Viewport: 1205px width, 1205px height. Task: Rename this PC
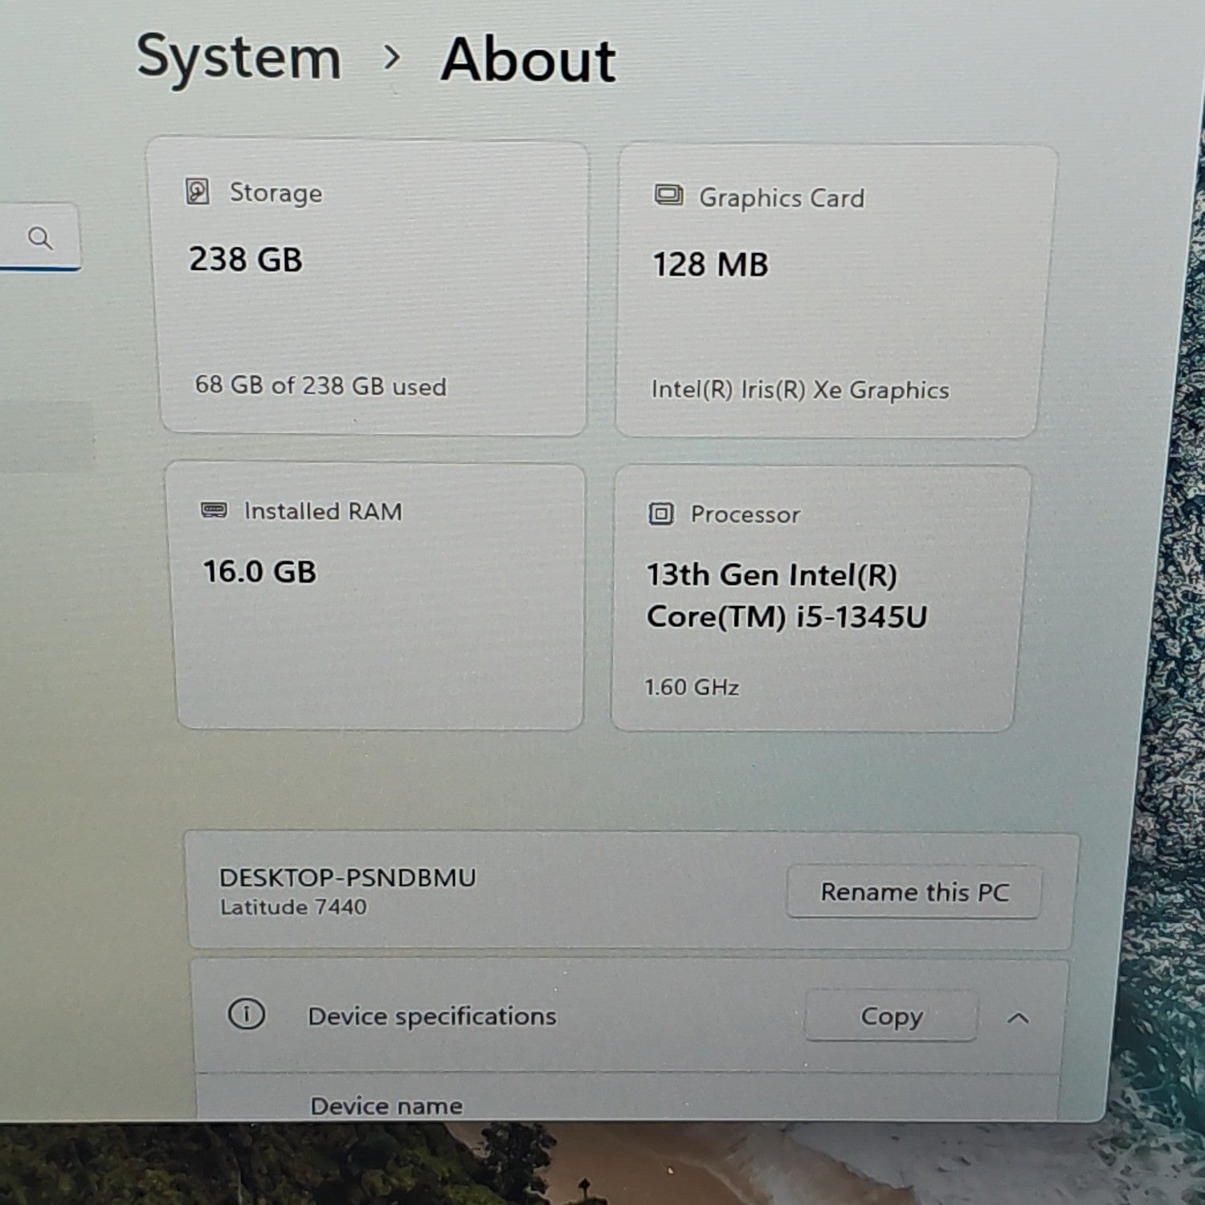pyautogui.click(x=914, y=892)
